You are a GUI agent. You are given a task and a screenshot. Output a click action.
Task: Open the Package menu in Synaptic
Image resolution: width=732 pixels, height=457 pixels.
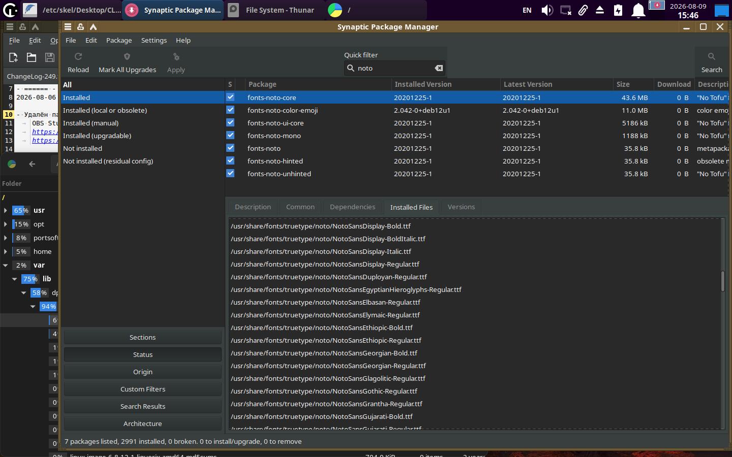pos(119,40)
